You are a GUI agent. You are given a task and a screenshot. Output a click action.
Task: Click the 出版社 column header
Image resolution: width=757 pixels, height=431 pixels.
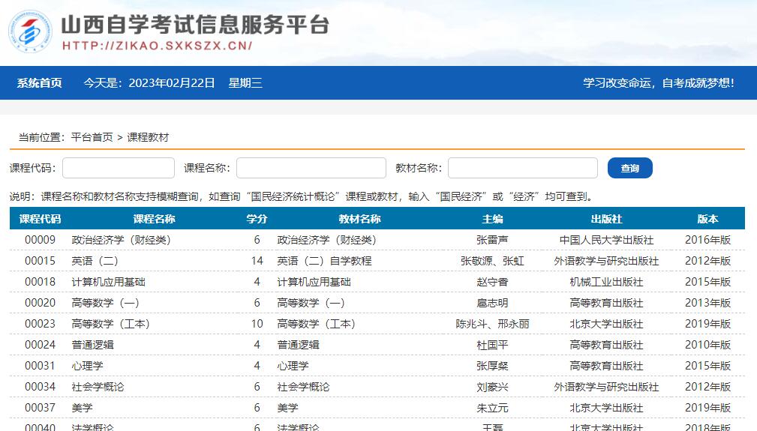(x=606, y=219)
